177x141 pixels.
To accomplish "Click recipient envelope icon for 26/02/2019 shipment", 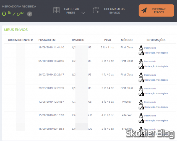I will click(141, 75).
